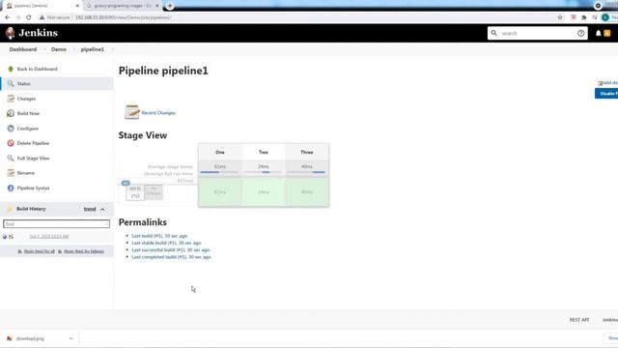Open the REST API footer link
This screenshot has width=618, height=348.
[x=579, y=320]
